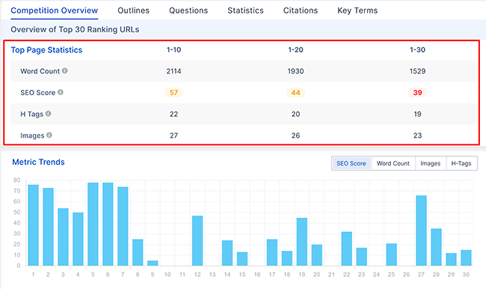Image resolution: width=486 pixels, height=289 pixels.
Task: Click the Word Count row label
Action: click(x=40, y=71)
